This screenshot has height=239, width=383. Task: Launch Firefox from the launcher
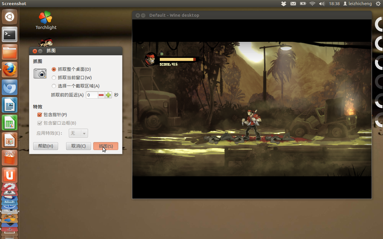point(10,70)
